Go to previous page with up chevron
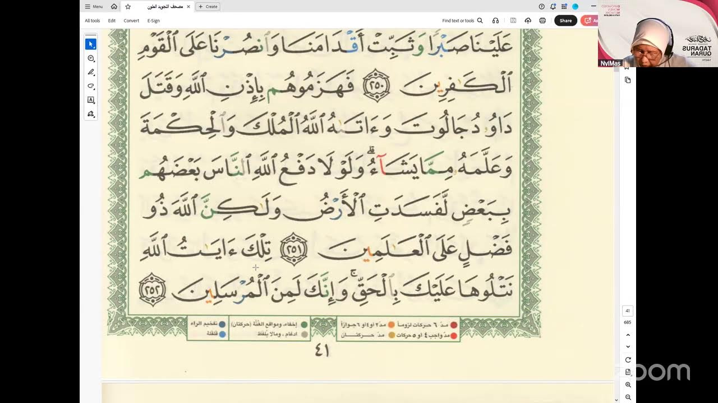 pos(628,335)
